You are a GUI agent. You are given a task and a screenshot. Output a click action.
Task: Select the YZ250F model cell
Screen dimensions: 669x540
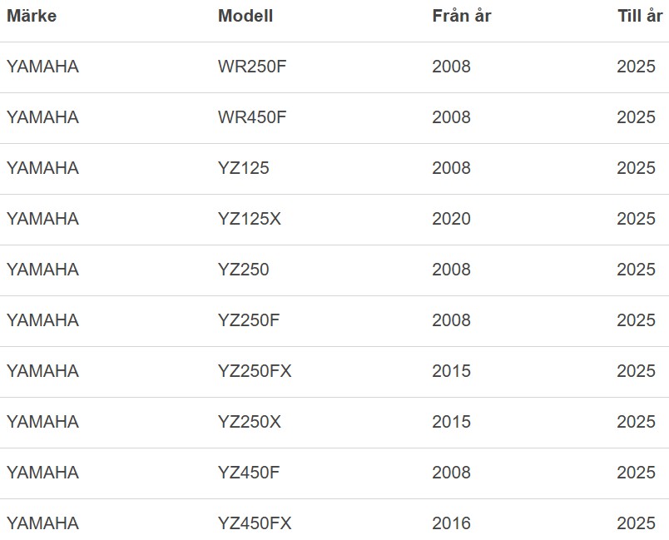pos(249,320)
